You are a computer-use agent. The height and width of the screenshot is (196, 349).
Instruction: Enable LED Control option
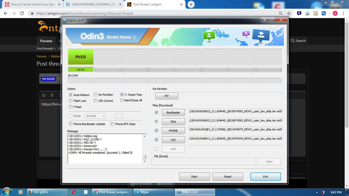(95, 101)
